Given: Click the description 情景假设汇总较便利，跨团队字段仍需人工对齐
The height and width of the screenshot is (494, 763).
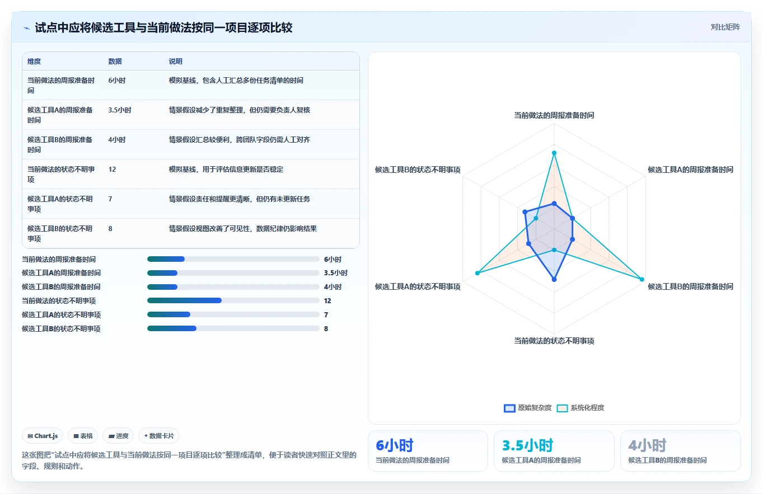Looking at the screenshot, I should pyautogui.click(x=240, y=140).
